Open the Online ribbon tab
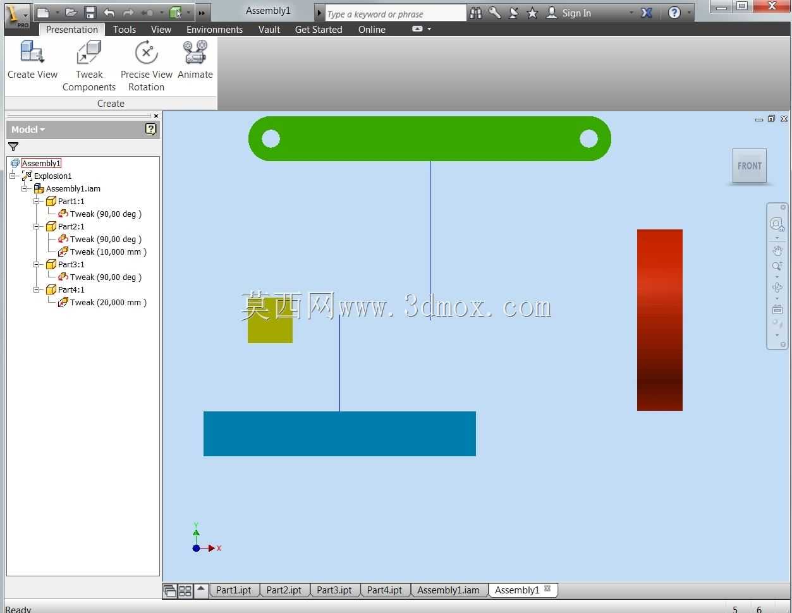The height and width of the screenshot is (613, 792). [x=372, y=29]
